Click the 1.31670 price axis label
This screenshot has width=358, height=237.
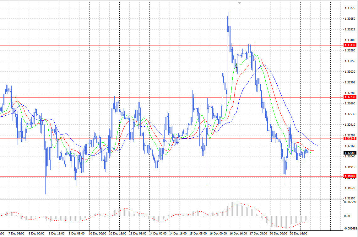coord(350,188)
